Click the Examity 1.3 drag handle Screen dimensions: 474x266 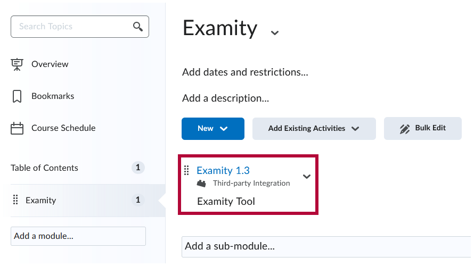click(186, 170)
